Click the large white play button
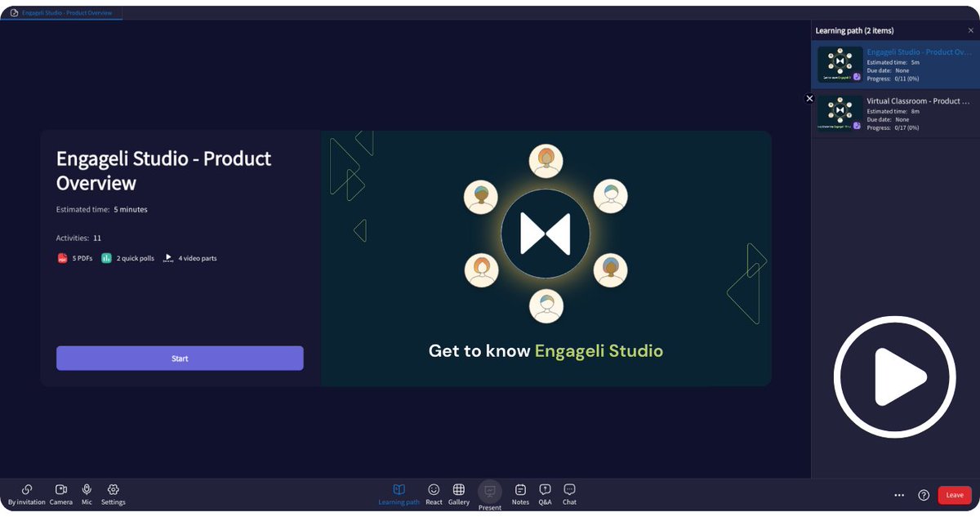980x517 pixels. click(x=895, y=377)
